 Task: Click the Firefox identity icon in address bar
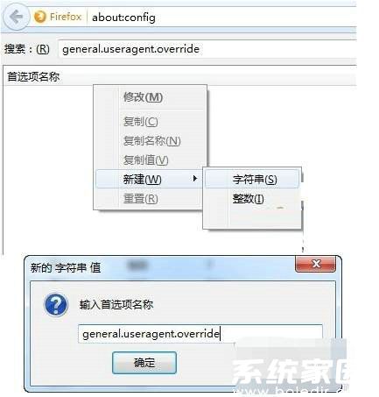40,17
